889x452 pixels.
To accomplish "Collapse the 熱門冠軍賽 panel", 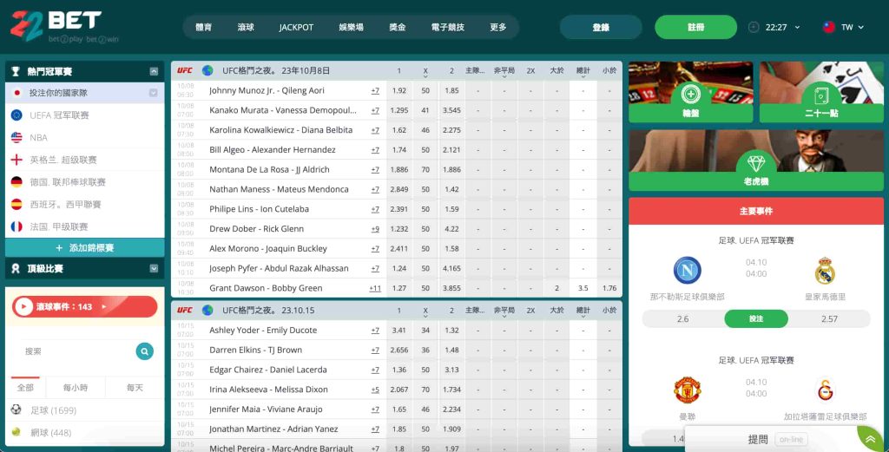I will (x=154, y=71).
